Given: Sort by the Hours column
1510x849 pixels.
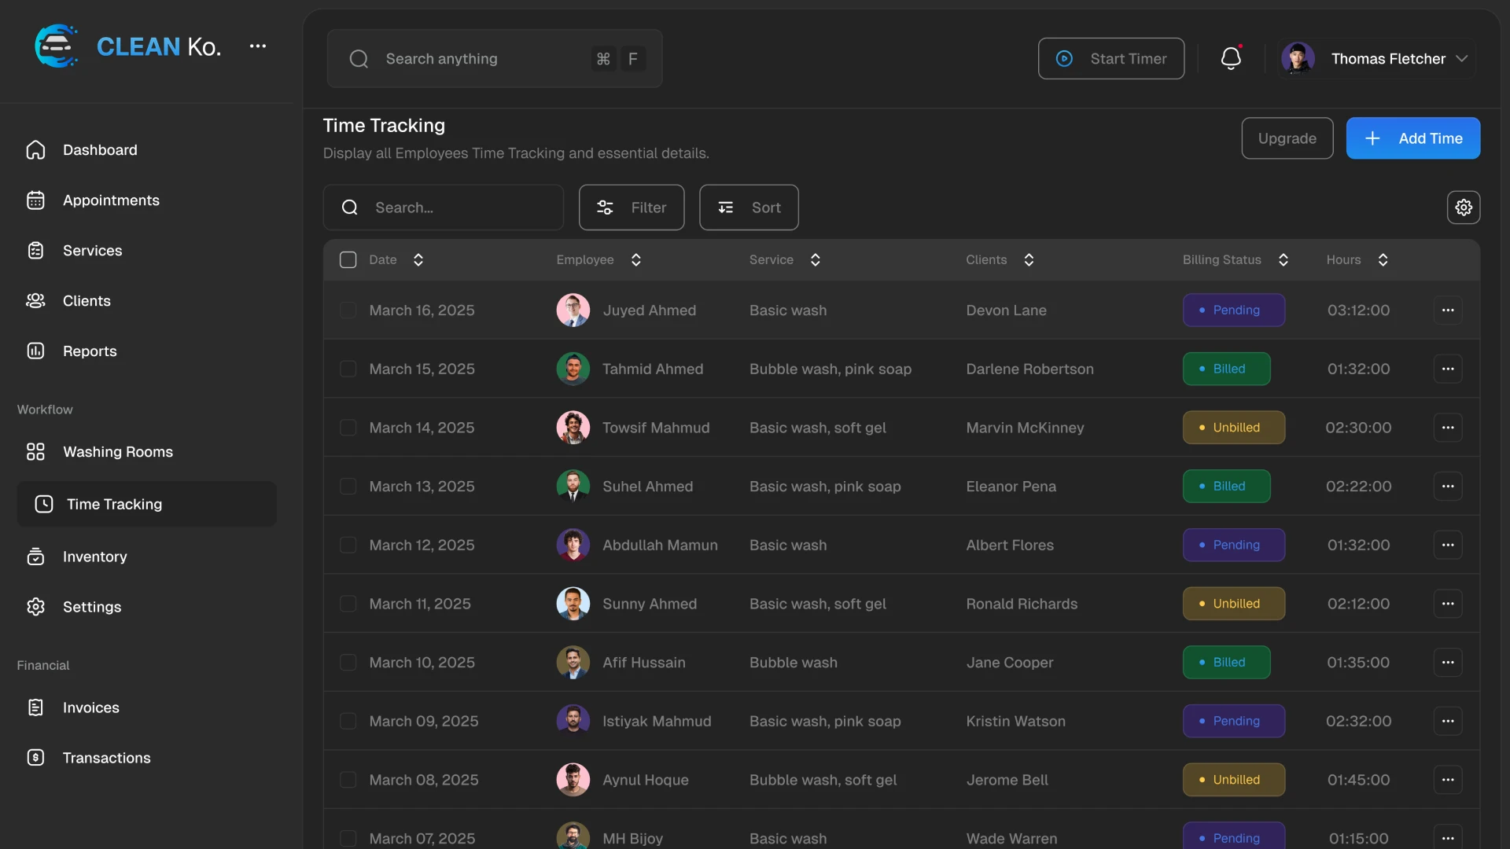Looking at the screenshot, I should pyautogui.click(x=1383, y=259).
